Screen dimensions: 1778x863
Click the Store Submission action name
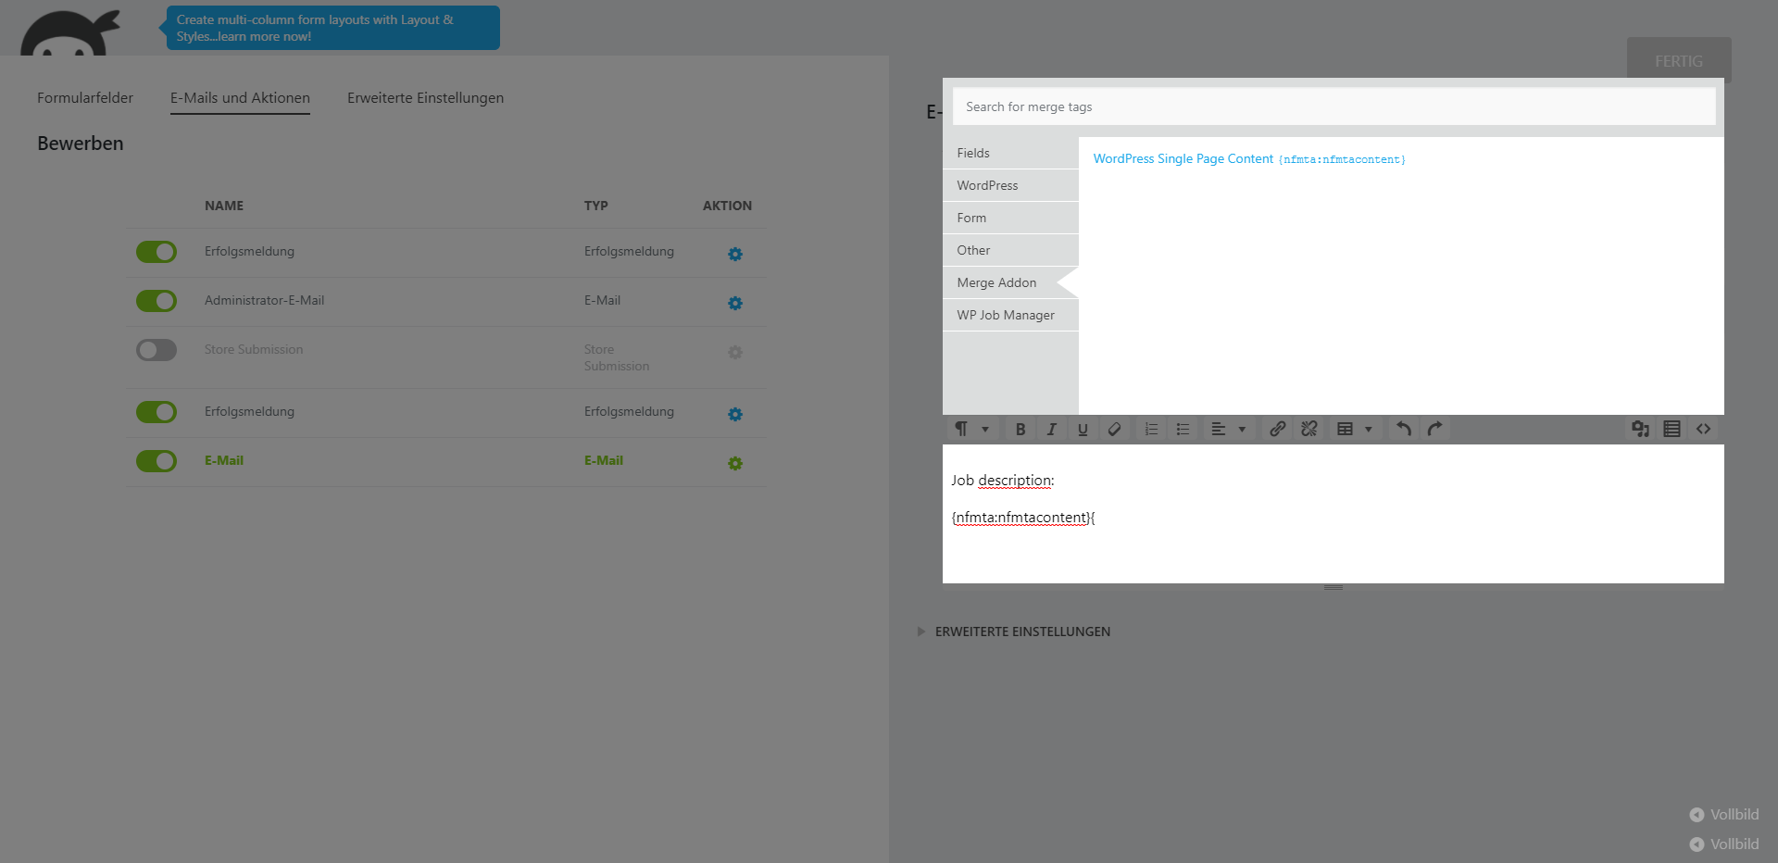point(254,350)
